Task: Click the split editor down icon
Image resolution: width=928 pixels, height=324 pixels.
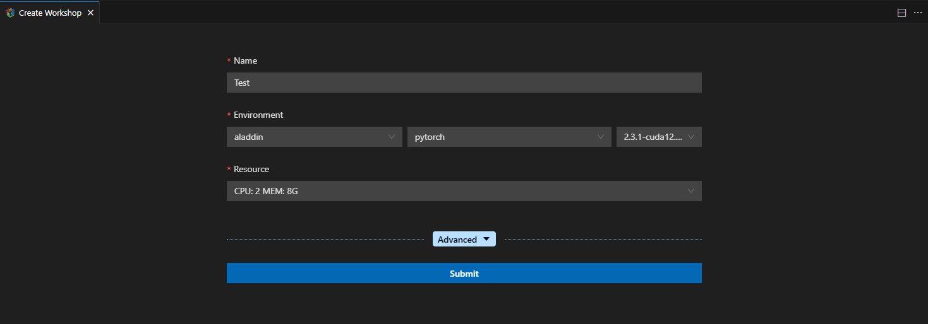Action: click(901, 13)
